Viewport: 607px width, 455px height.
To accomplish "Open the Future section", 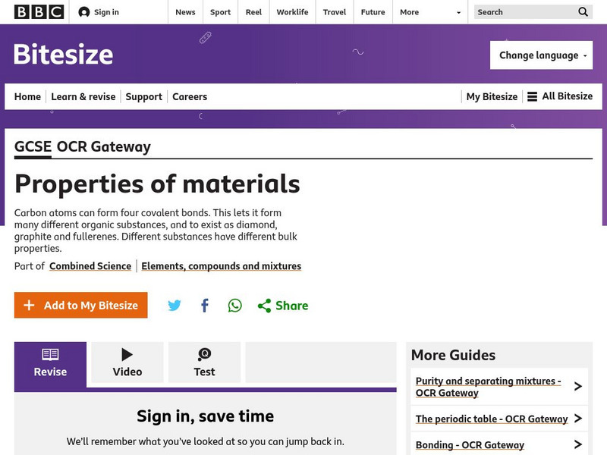I will pyautogui.click(x=373, y=12).
